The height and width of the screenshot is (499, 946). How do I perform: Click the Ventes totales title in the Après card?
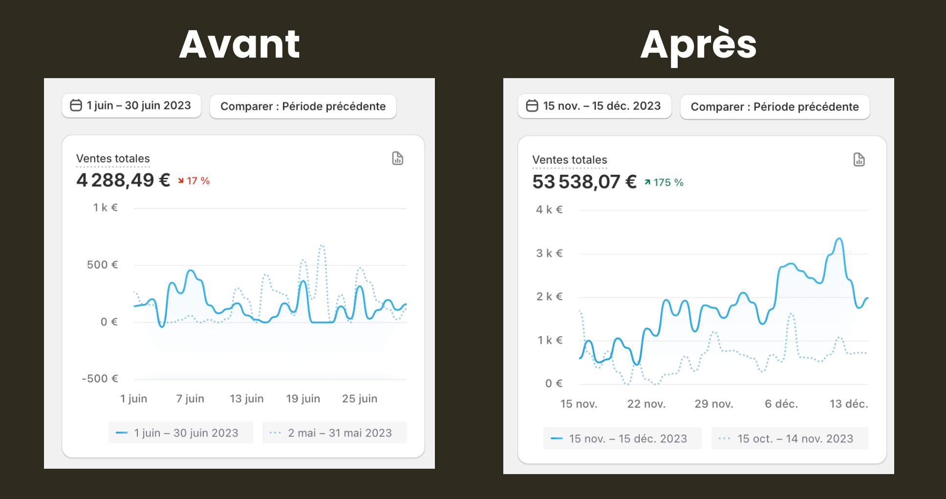pos(569,160)
